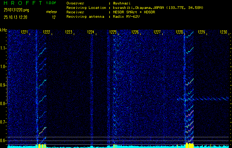Click the HROFFT title text
The image size is (232, 148).
pyautogui.click(x=22, y=3)
